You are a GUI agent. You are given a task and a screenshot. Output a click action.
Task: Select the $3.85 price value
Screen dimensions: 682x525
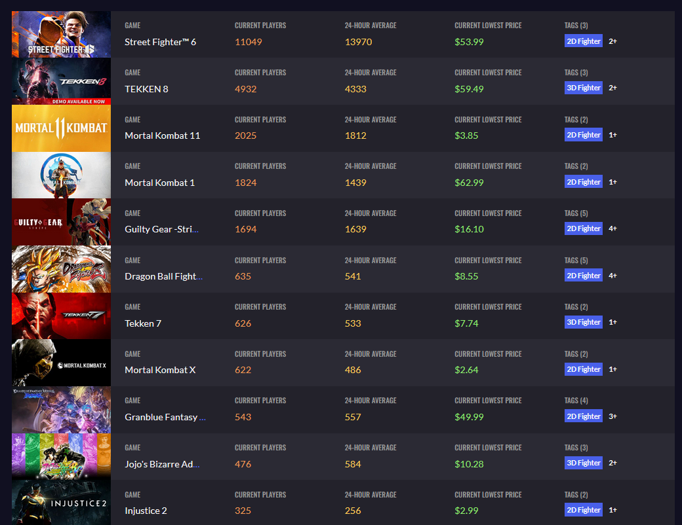pos(466,136)
